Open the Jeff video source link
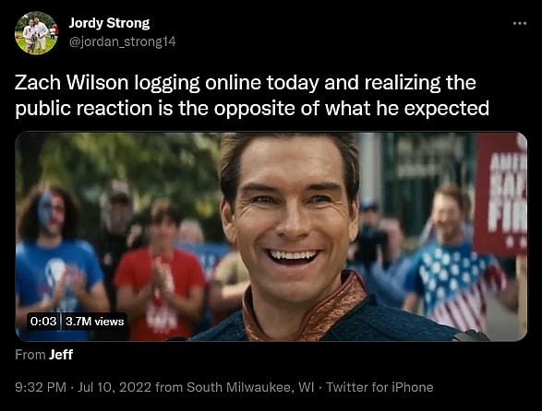 tap(61, 355)
